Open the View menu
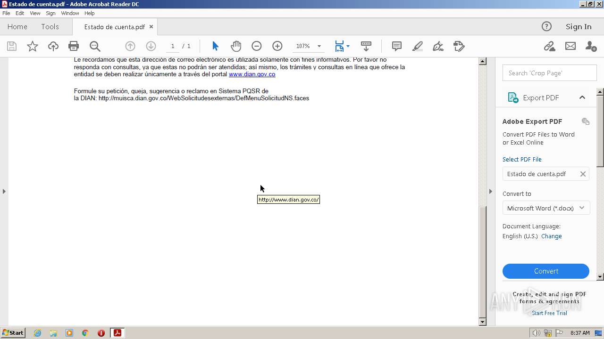 (35, 13)
